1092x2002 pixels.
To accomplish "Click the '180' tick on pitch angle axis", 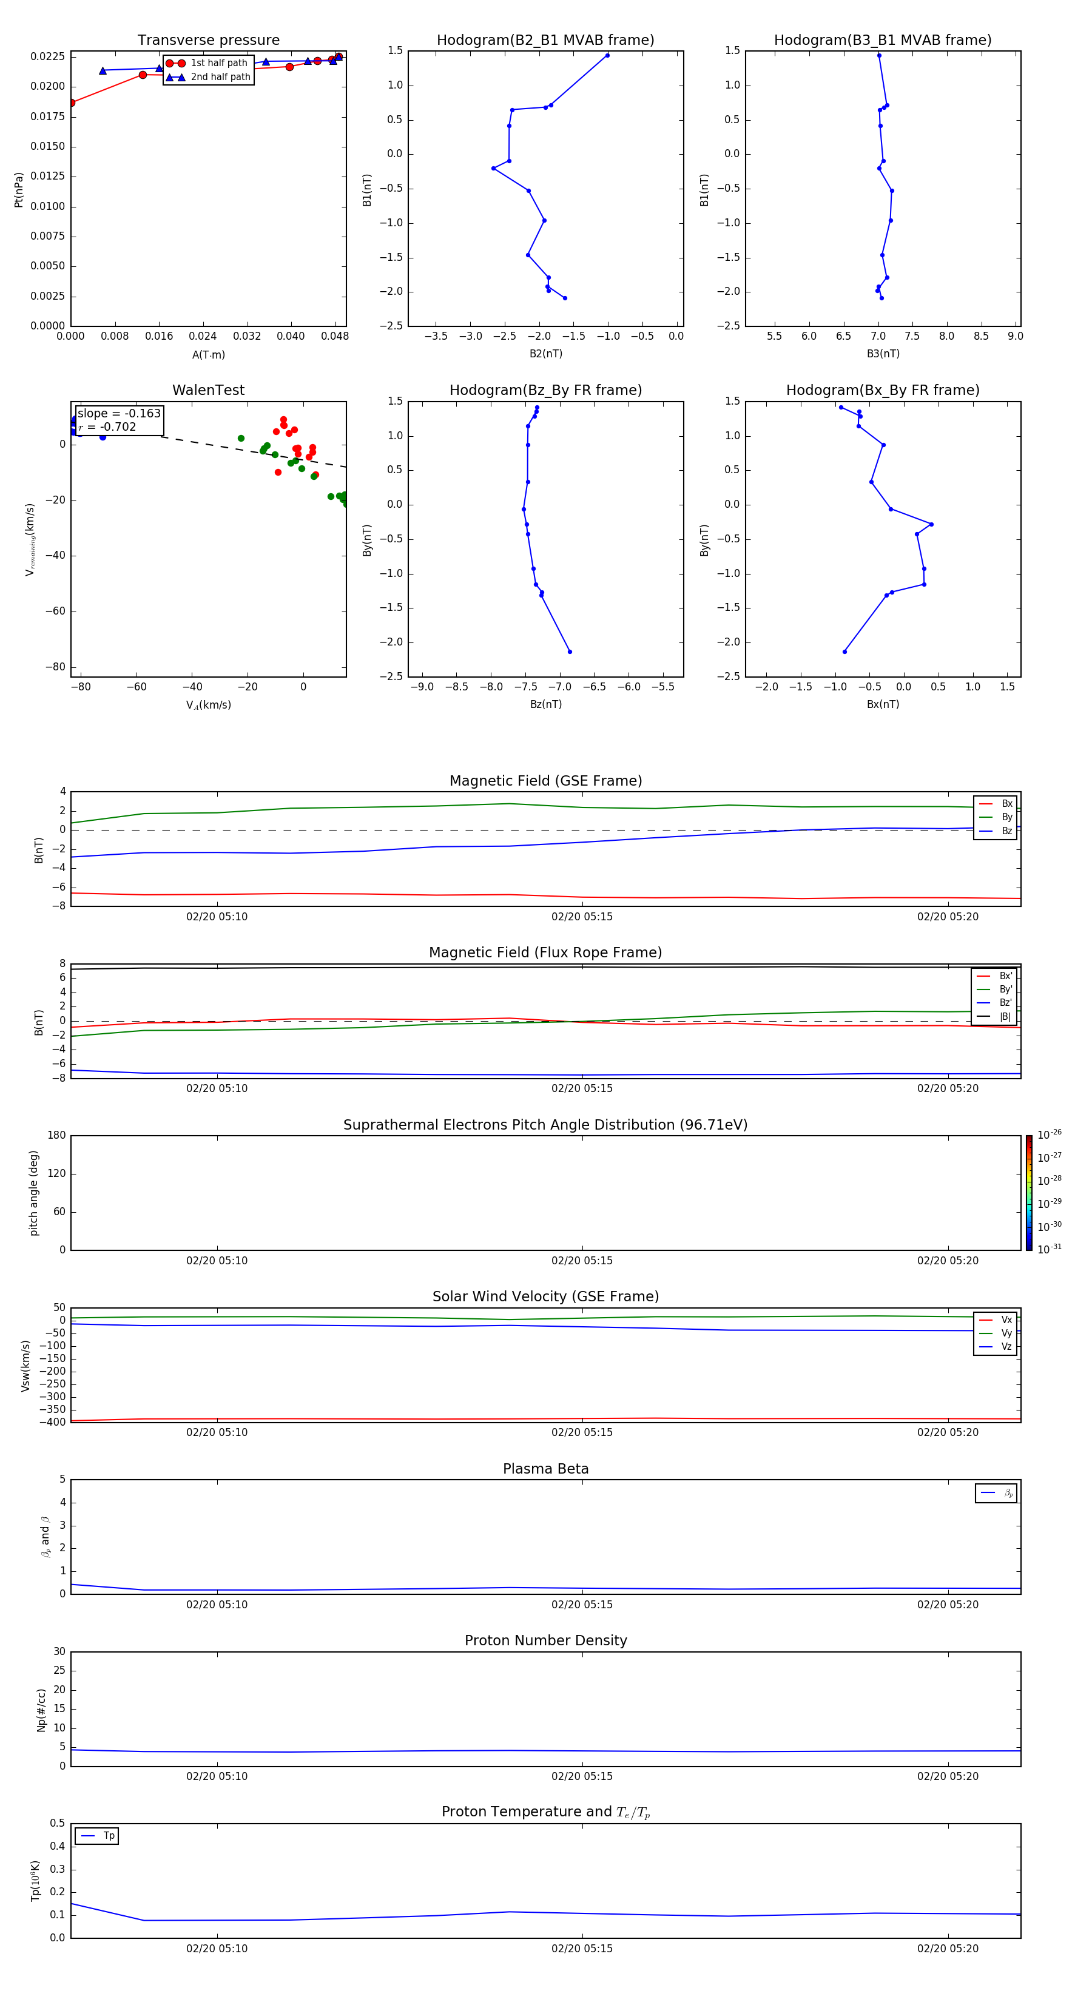I will coord(57,1136).
